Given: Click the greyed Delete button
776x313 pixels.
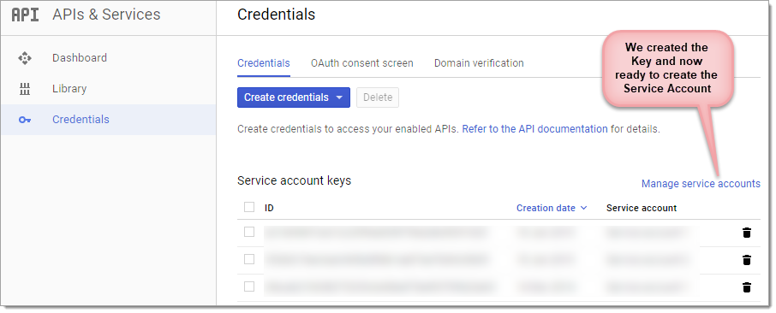Looking at the screenshot, I should tap(378, 97).
